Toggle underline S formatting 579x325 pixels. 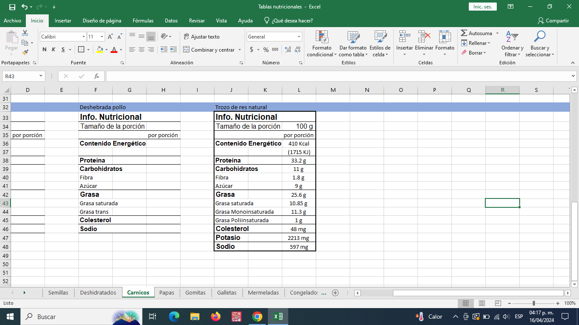(x=63, y=50)
